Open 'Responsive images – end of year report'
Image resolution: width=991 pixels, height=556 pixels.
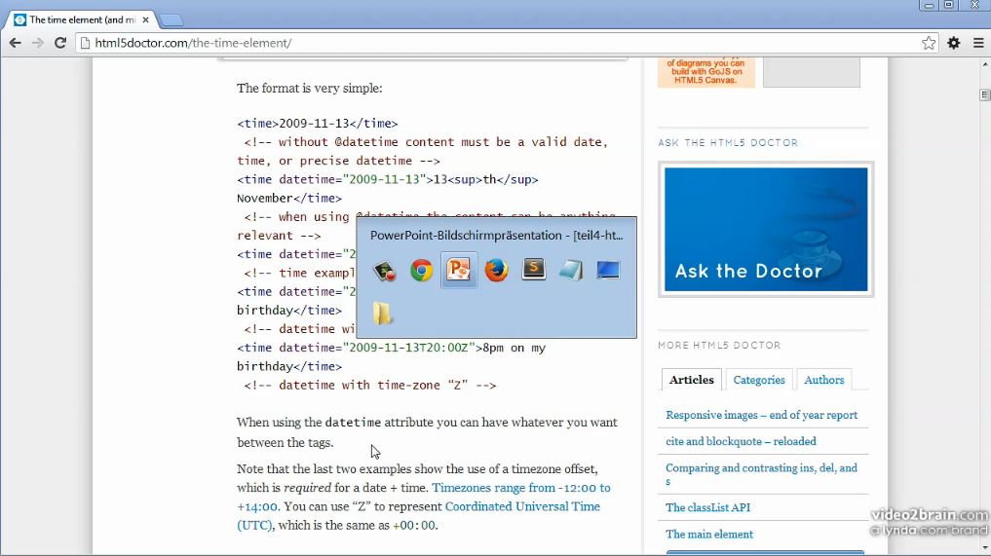(762, 415)
